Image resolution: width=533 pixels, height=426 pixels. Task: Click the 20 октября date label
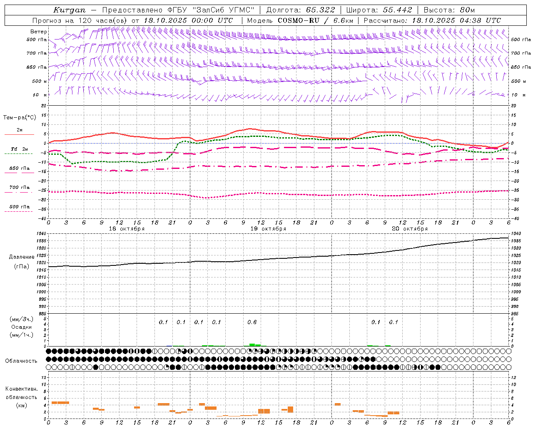[410, 229]
